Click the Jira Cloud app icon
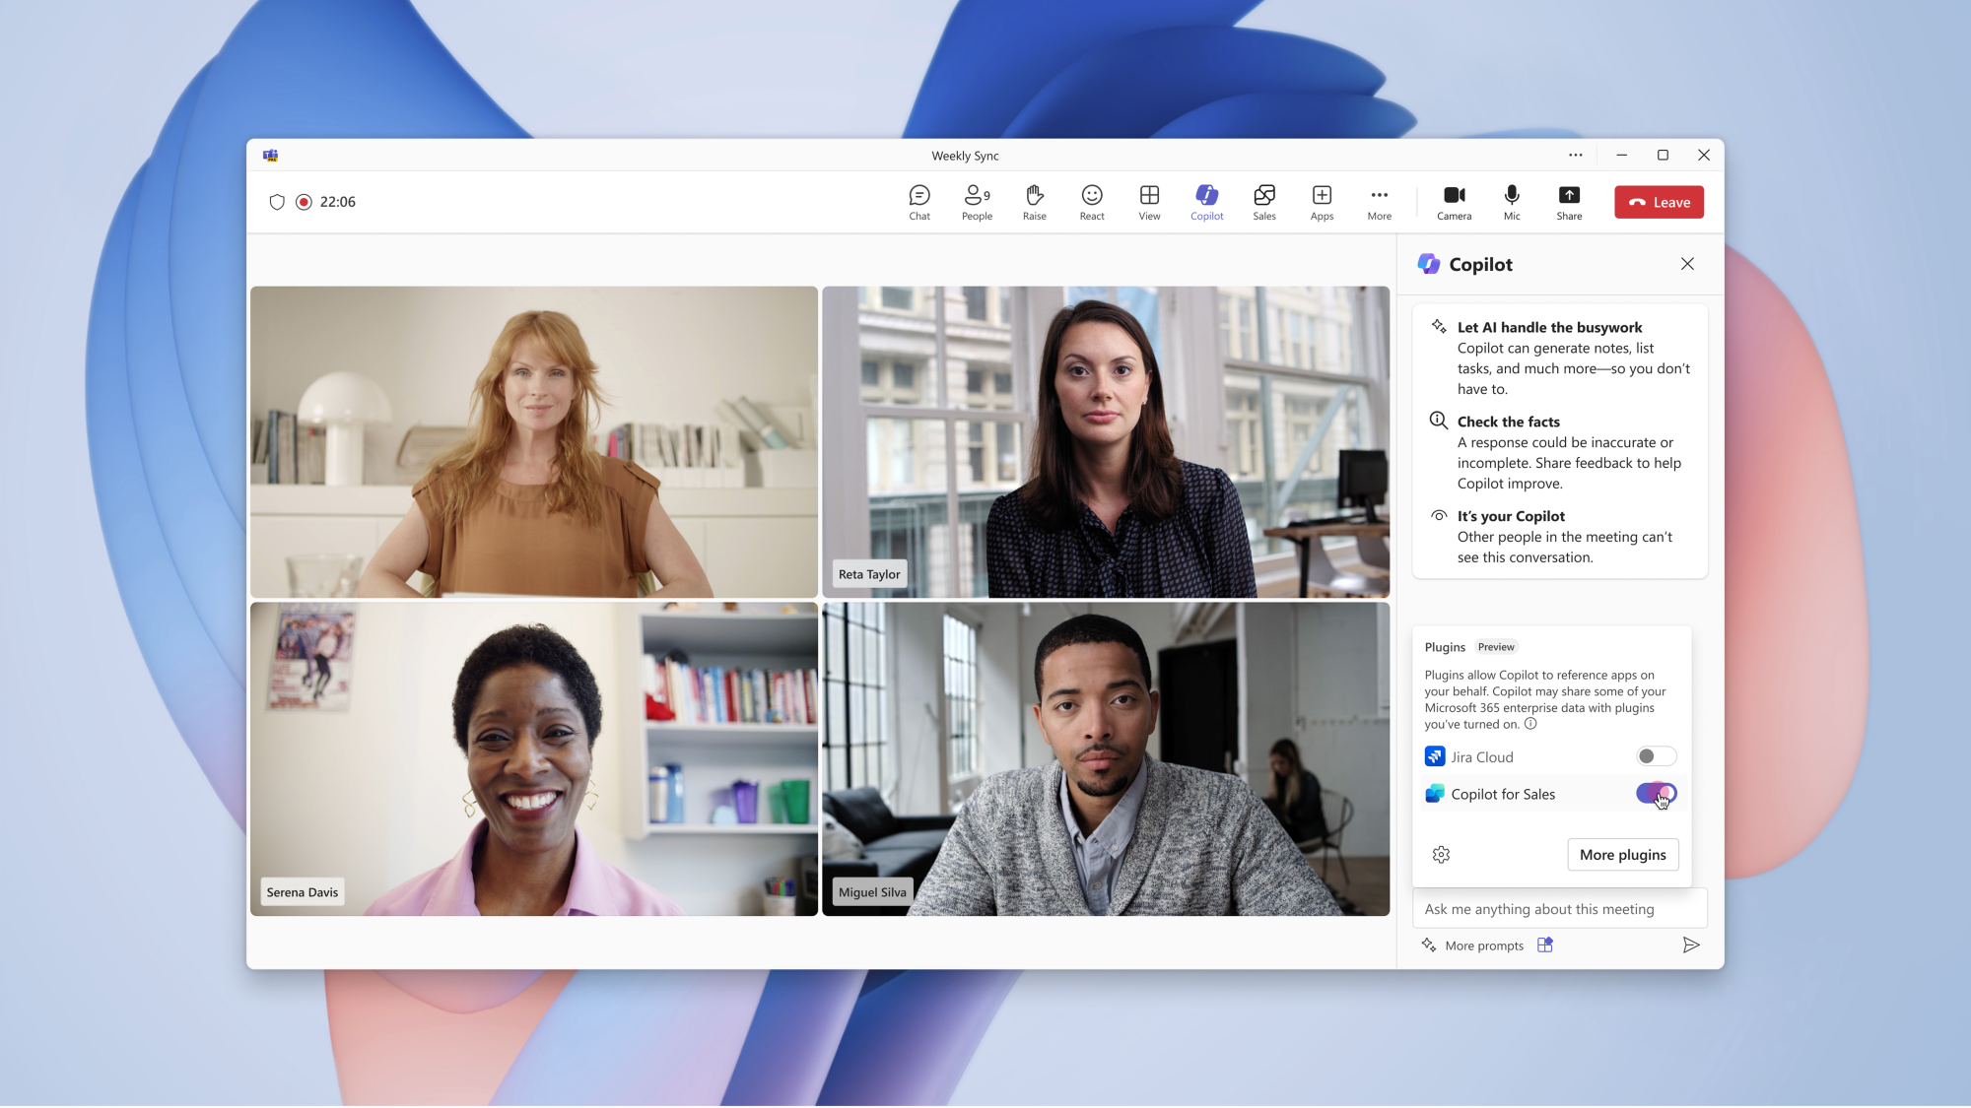This screenshot has height=1108, width=1971. pos(1435,756)
